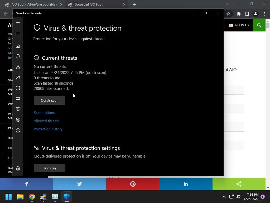
Task: Close the Download AIO Boot tab
Action: pos(124,4)
